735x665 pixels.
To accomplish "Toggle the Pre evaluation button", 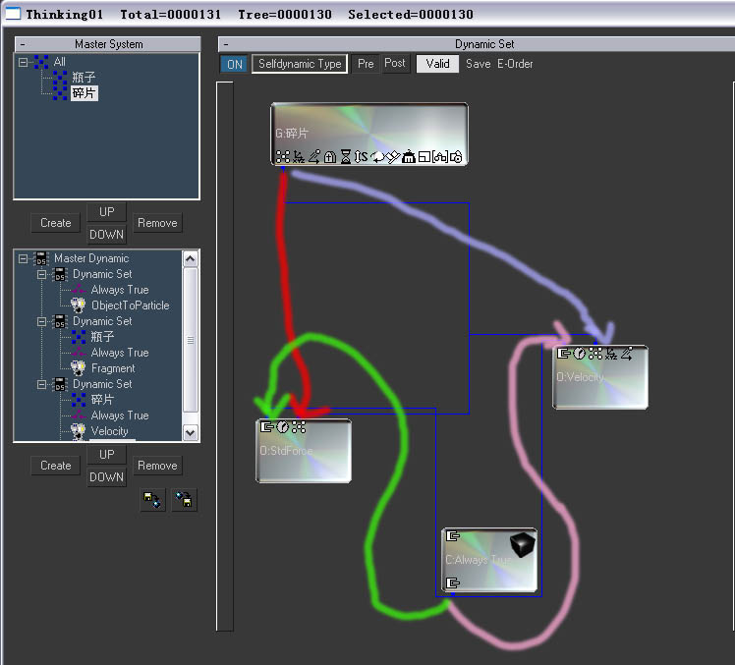I will (366, 64).
